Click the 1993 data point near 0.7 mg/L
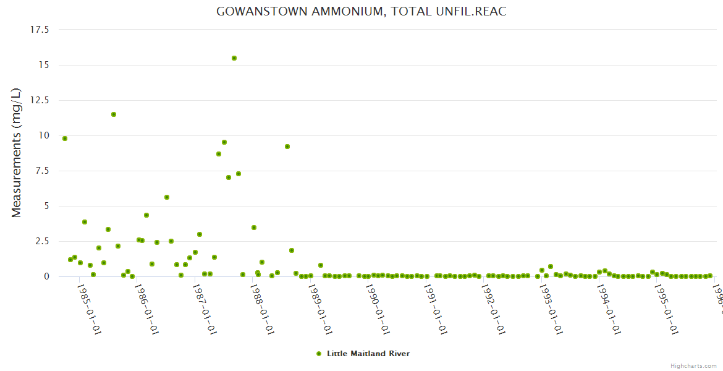 551,267
